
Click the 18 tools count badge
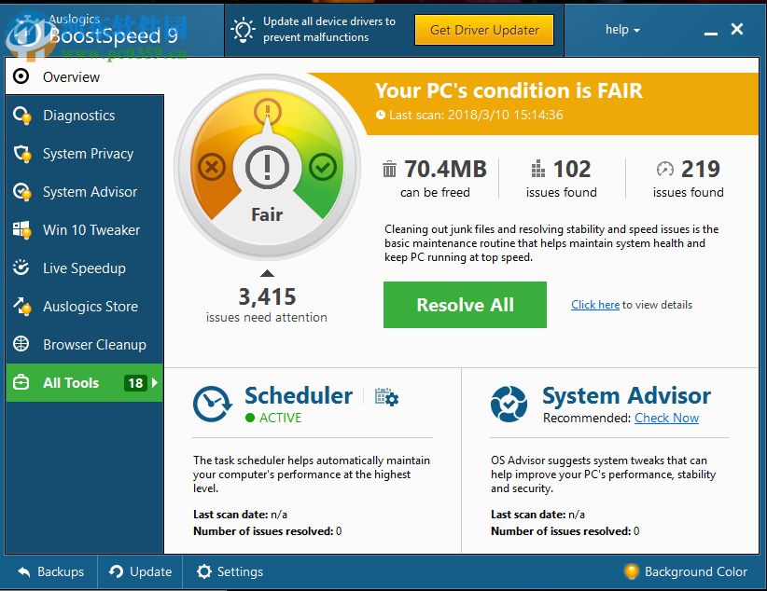(135, 383)
